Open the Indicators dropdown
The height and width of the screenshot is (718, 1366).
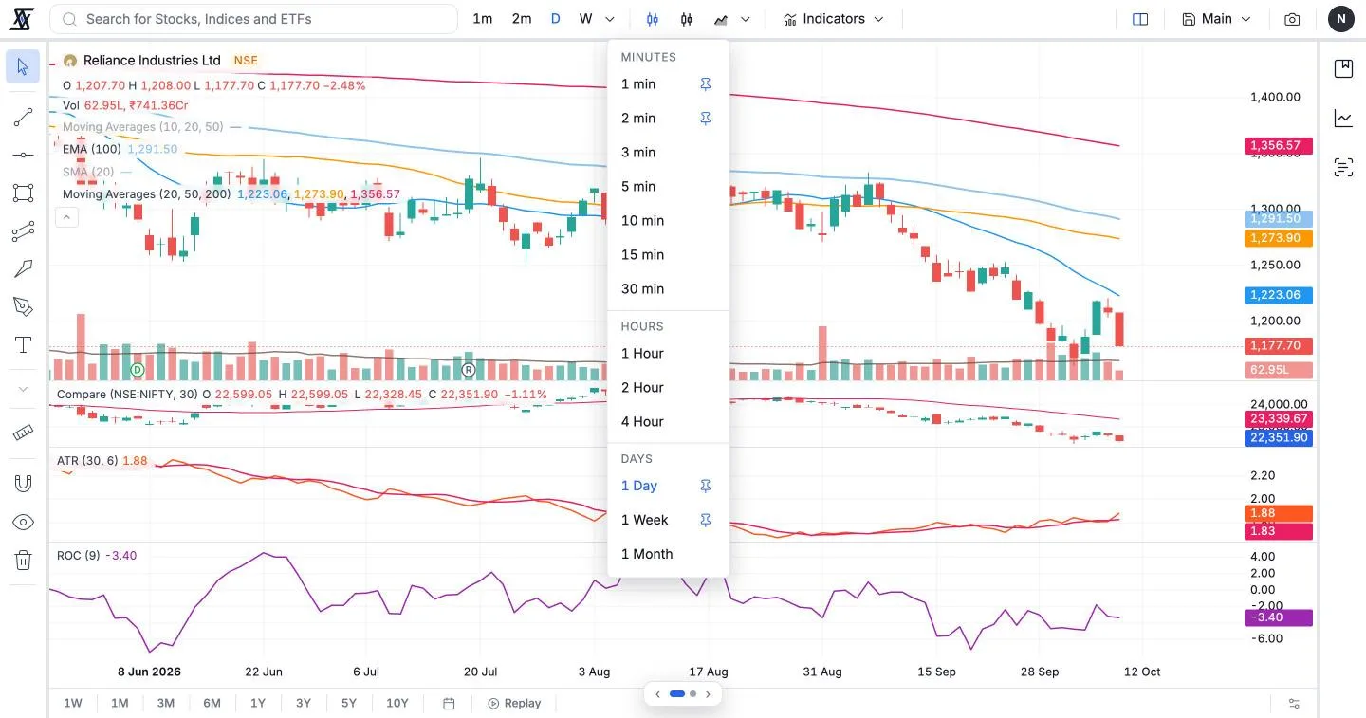coord(834,19)
